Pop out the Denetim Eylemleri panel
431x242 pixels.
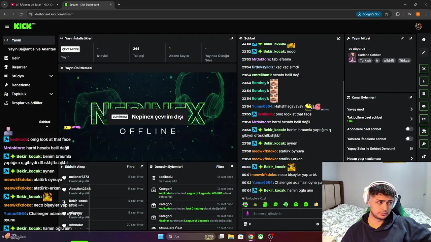pyautogui.click(x=231, y=167)
